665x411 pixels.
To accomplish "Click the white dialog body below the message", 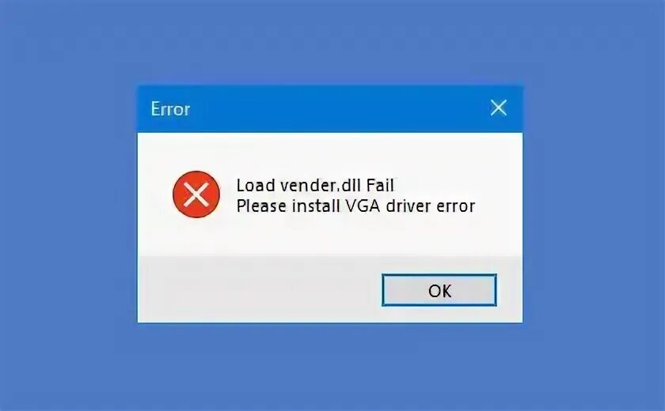I will coord(330,236).
